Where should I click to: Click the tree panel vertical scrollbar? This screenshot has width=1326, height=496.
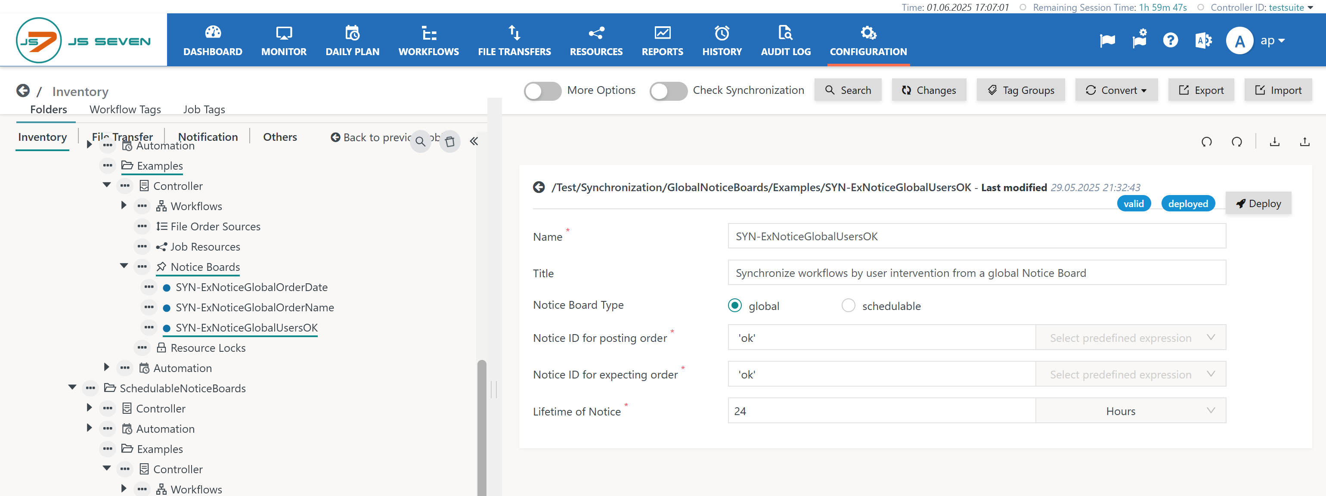482,428
